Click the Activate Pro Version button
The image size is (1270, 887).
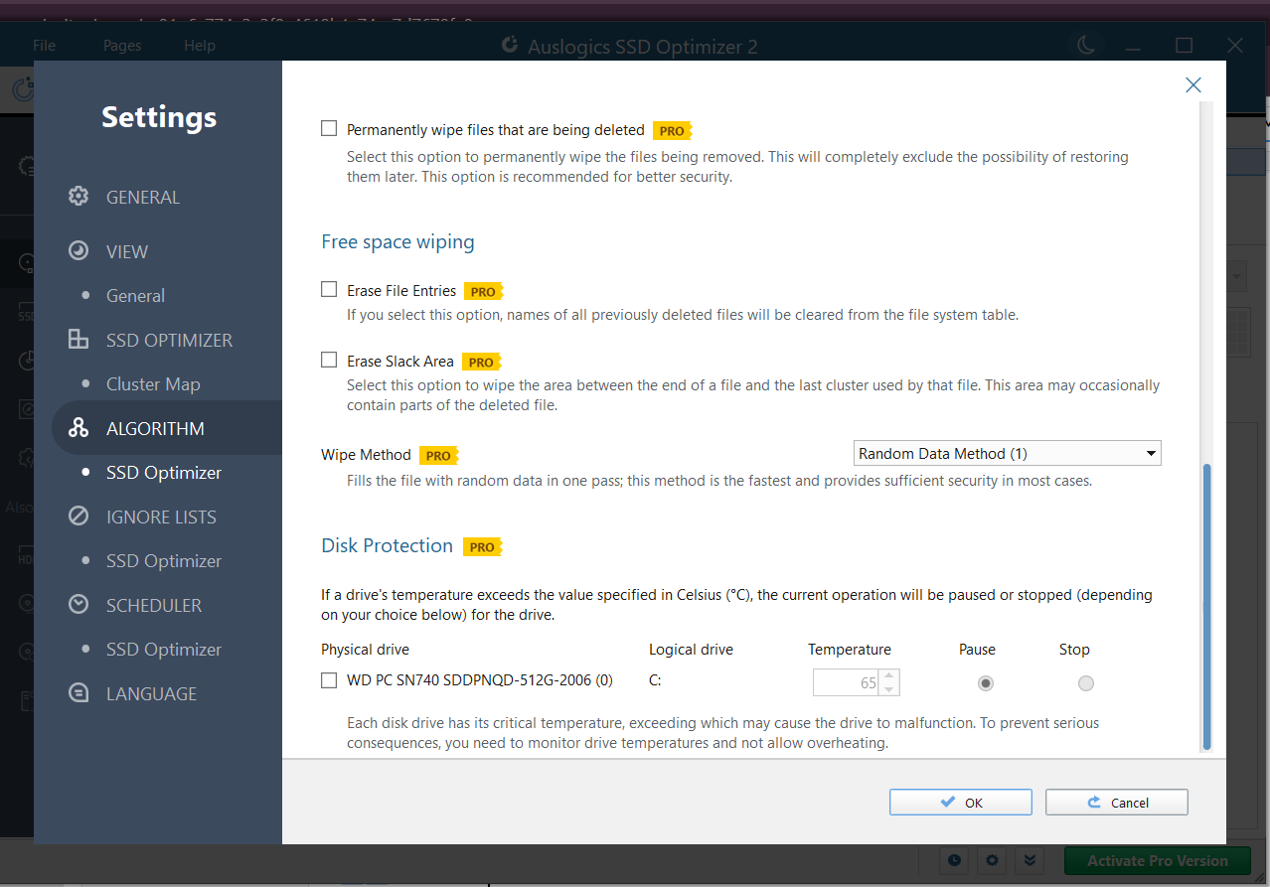(x=1157, y=861)
